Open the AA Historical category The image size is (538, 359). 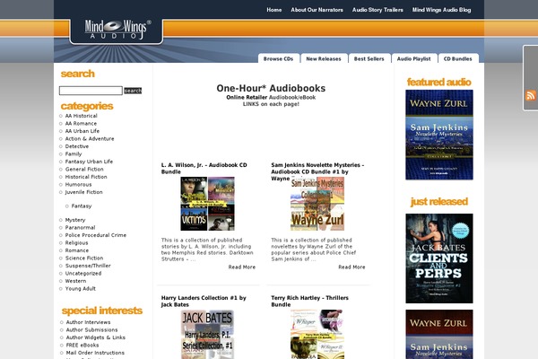[x=82, y=116]
